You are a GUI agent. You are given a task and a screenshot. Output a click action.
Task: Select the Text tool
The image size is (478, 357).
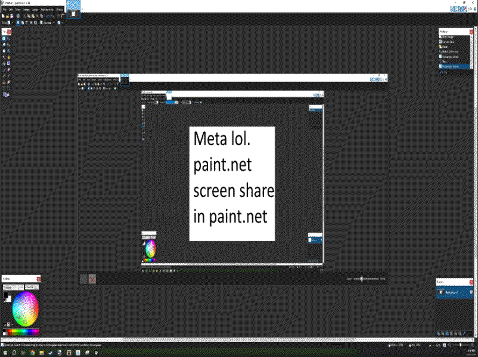pyautogui.click(x=4, y=88)
